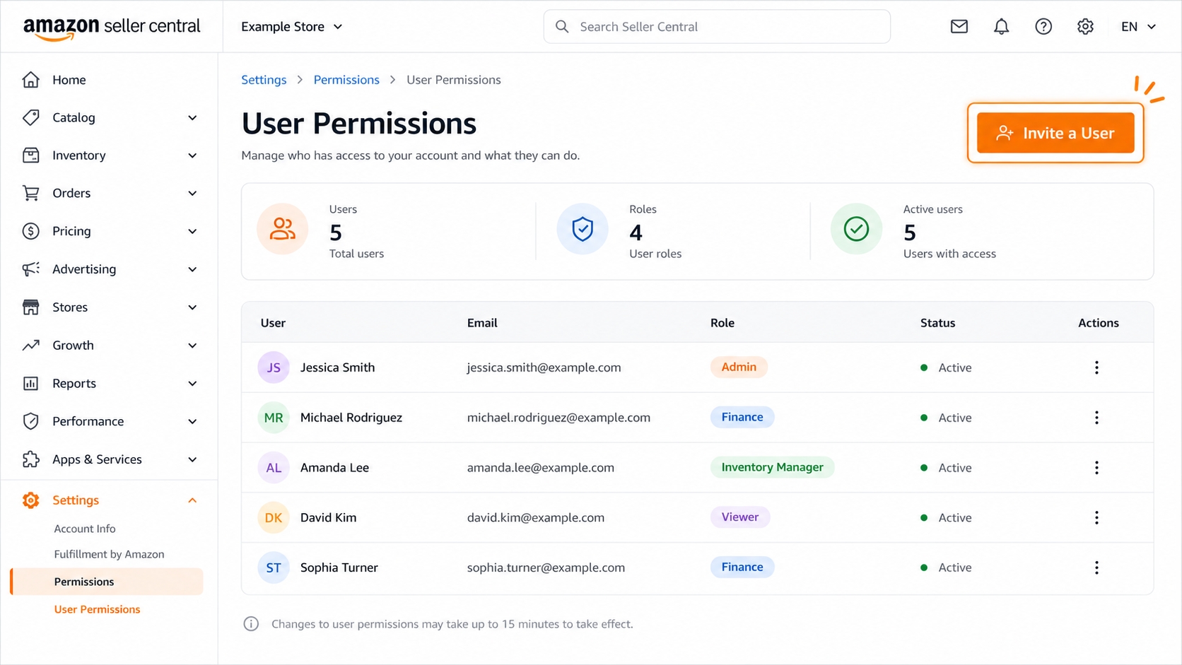Open the help question mark icon
1182x665 pixels.
click(x=1043, y=27)
